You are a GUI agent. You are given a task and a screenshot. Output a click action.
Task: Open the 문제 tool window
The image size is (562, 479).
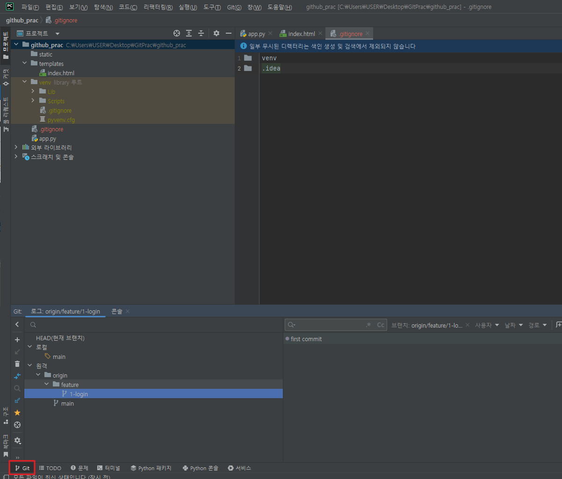pyautogui.click(x=79, y=468)
